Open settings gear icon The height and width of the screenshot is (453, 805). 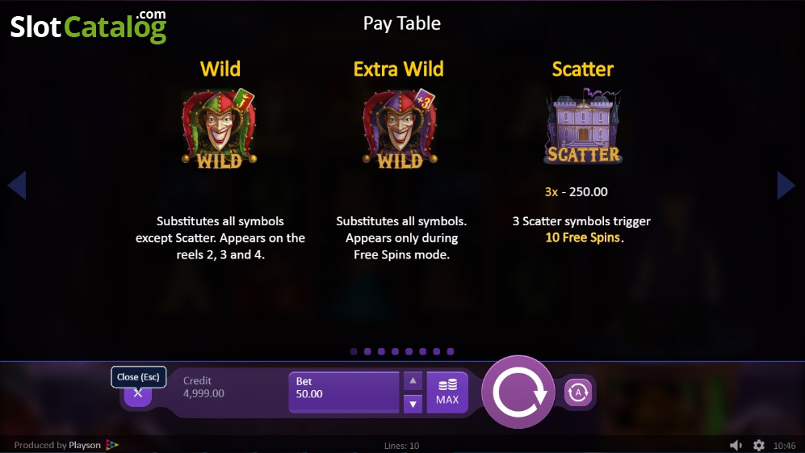click(x=759, y=445)
